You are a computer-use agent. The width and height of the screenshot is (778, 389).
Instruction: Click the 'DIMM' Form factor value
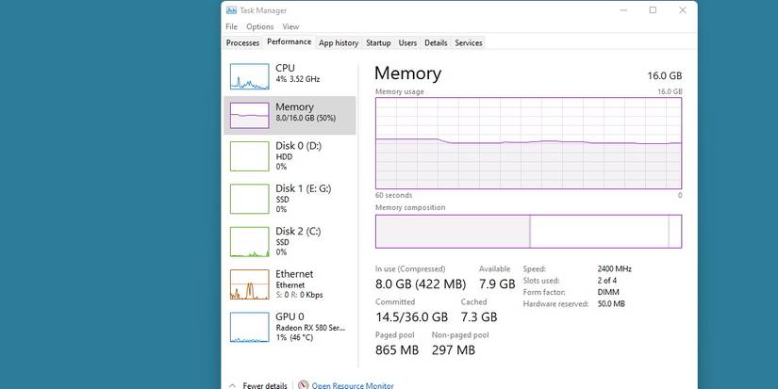point(608,292)
